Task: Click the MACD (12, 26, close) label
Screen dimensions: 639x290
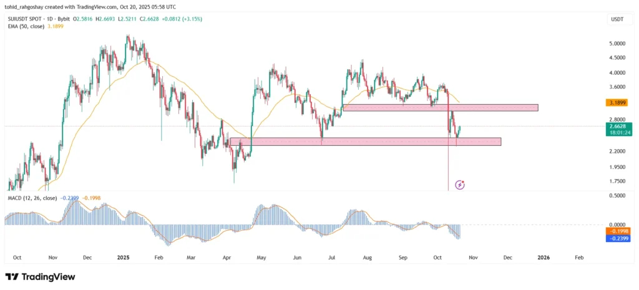Action: [32, 198]
